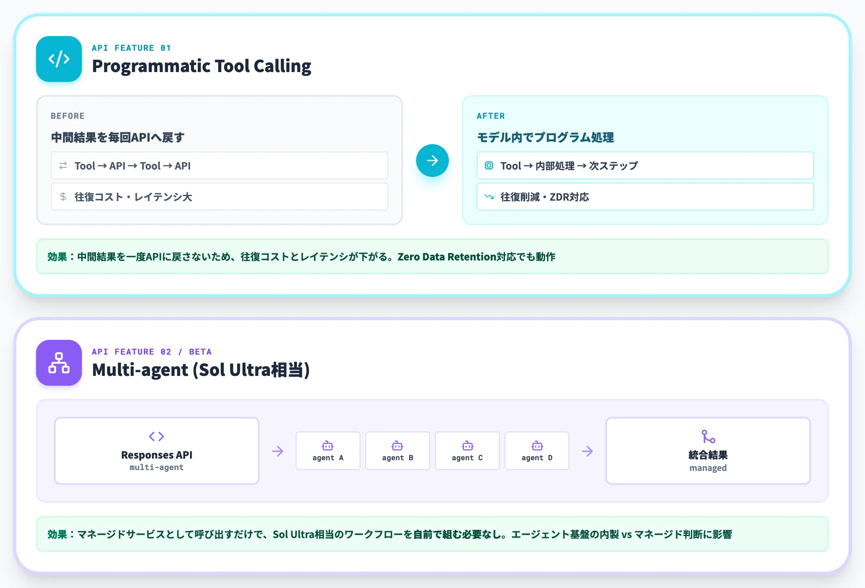Click the managed caption under 統合結果

708,468
